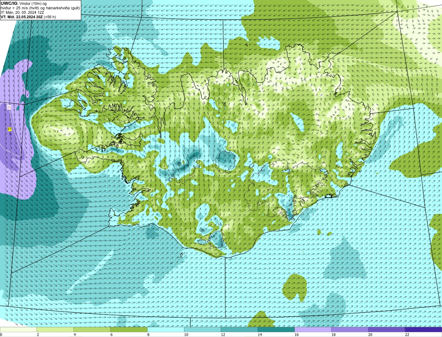Image resolution: width=442 pixels, height=337 pixels.
Task: Click the '20' tick label on the scale
Action: pyautogui.click(x=370, y=335)
